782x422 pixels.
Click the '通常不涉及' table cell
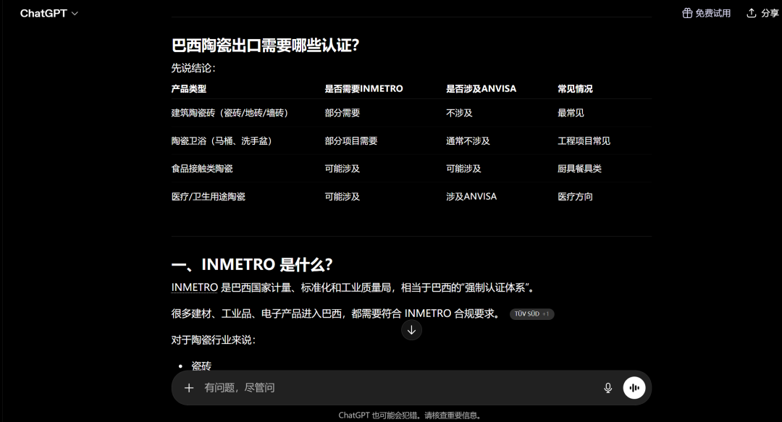(x=468, y=140)
